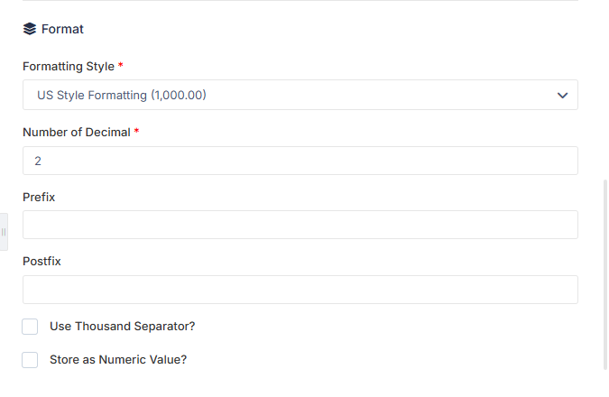This screenshot has height=397, width=609.
Task: Click the divider line above Format section
Action: tap(300, 0)
